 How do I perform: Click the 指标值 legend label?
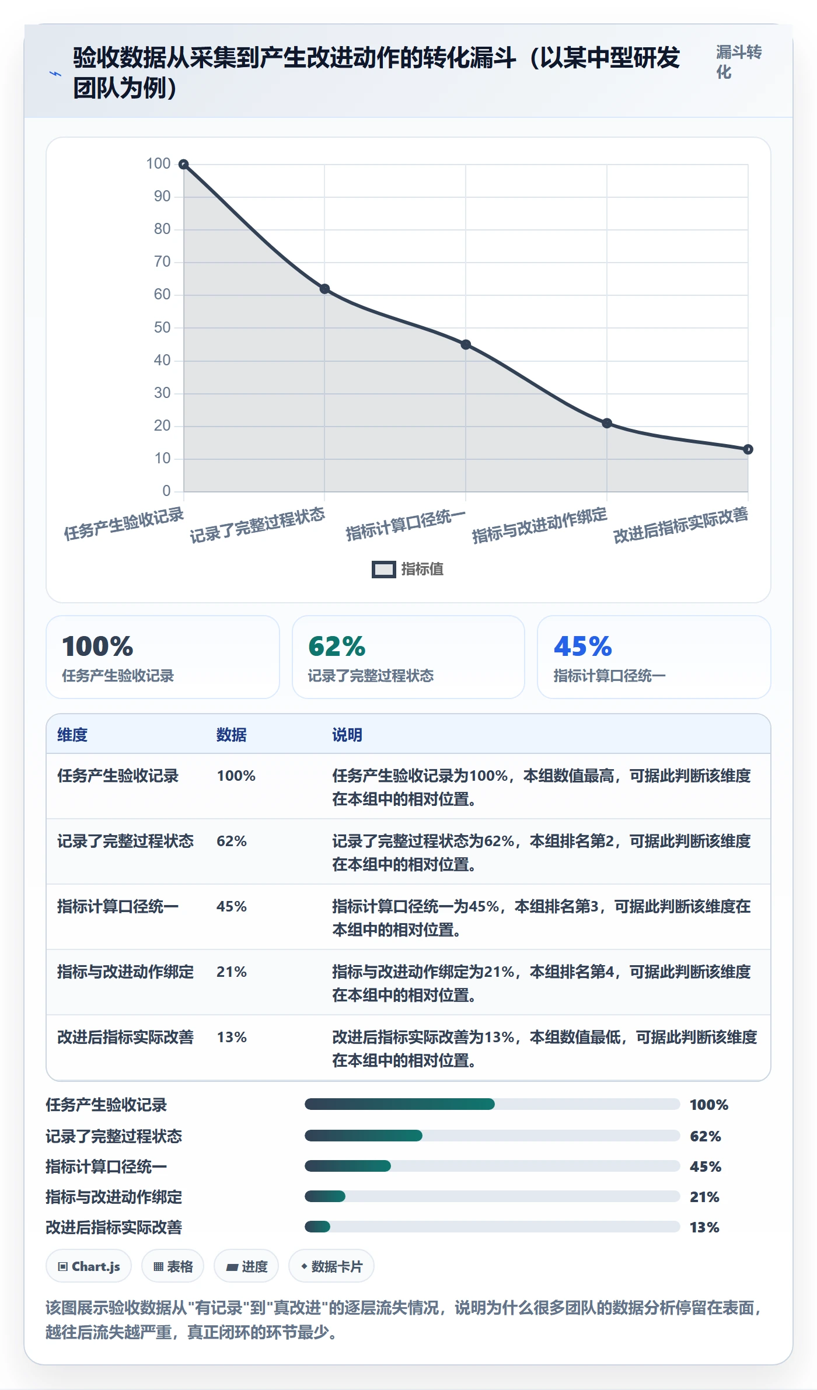coord(423,570)
